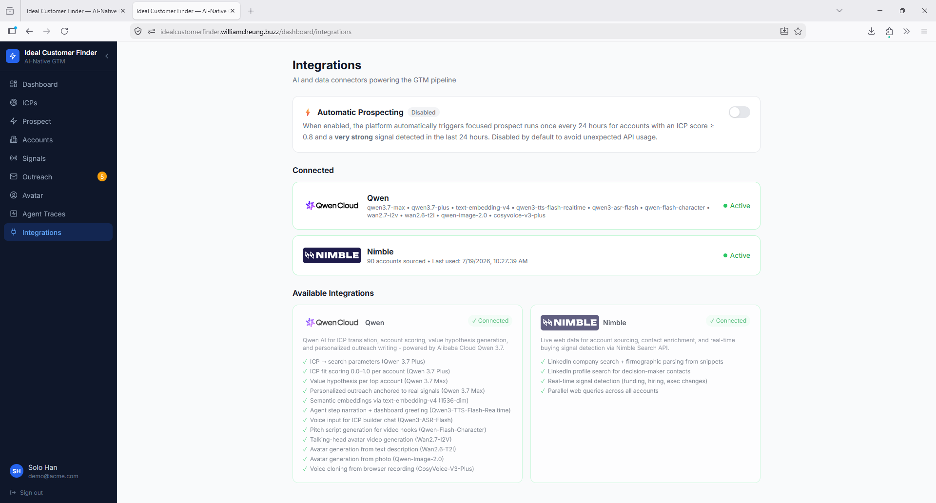Click the Disabled status badge
936x503 pixels.
click(x=423, y=113)
